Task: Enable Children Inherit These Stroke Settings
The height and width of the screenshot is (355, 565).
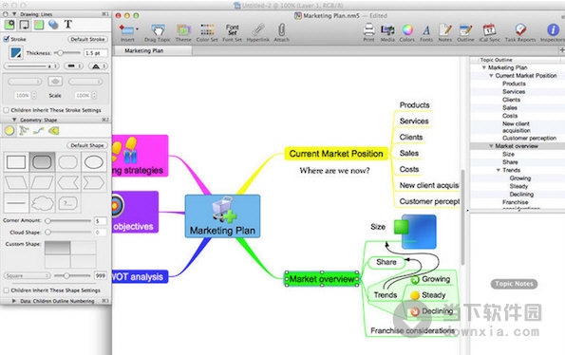Action: [x=6, y=110]
